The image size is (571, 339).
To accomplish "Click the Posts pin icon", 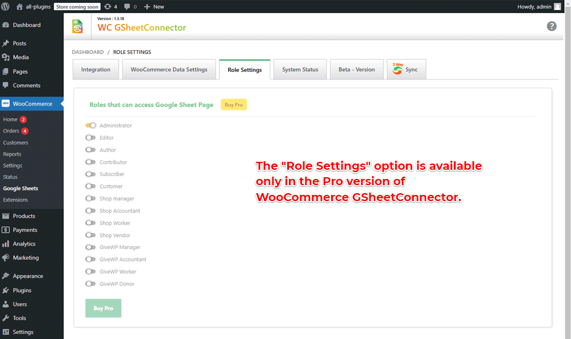I will coord(6,43).
